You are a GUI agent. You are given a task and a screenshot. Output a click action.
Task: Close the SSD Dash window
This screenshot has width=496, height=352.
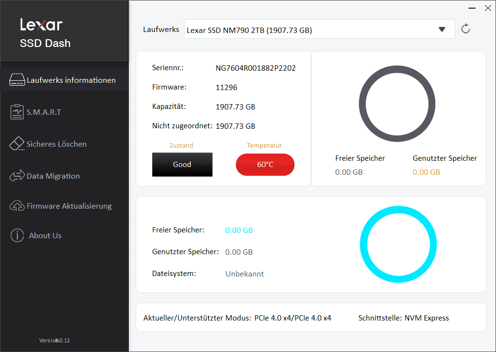(x=488, y=8)
